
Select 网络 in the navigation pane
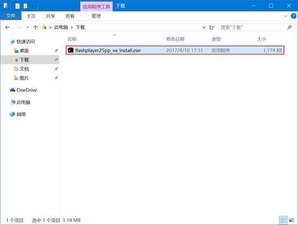(21, 114)
